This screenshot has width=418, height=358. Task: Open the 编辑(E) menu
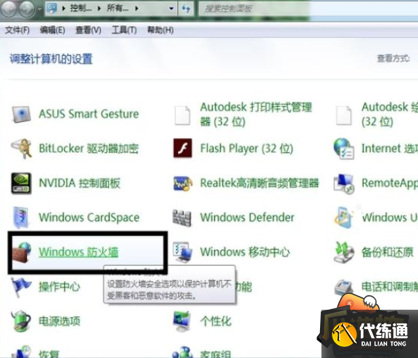(x=52, y=30)
